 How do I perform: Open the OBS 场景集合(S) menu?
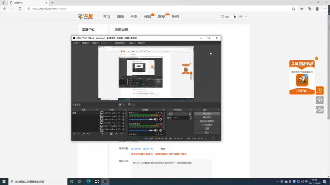tap(120, 43)
